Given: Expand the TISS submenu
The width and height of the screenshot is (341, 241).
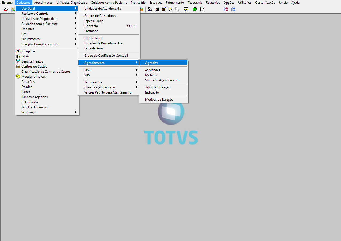Looking at the screenshot, I should pos(108,70).
